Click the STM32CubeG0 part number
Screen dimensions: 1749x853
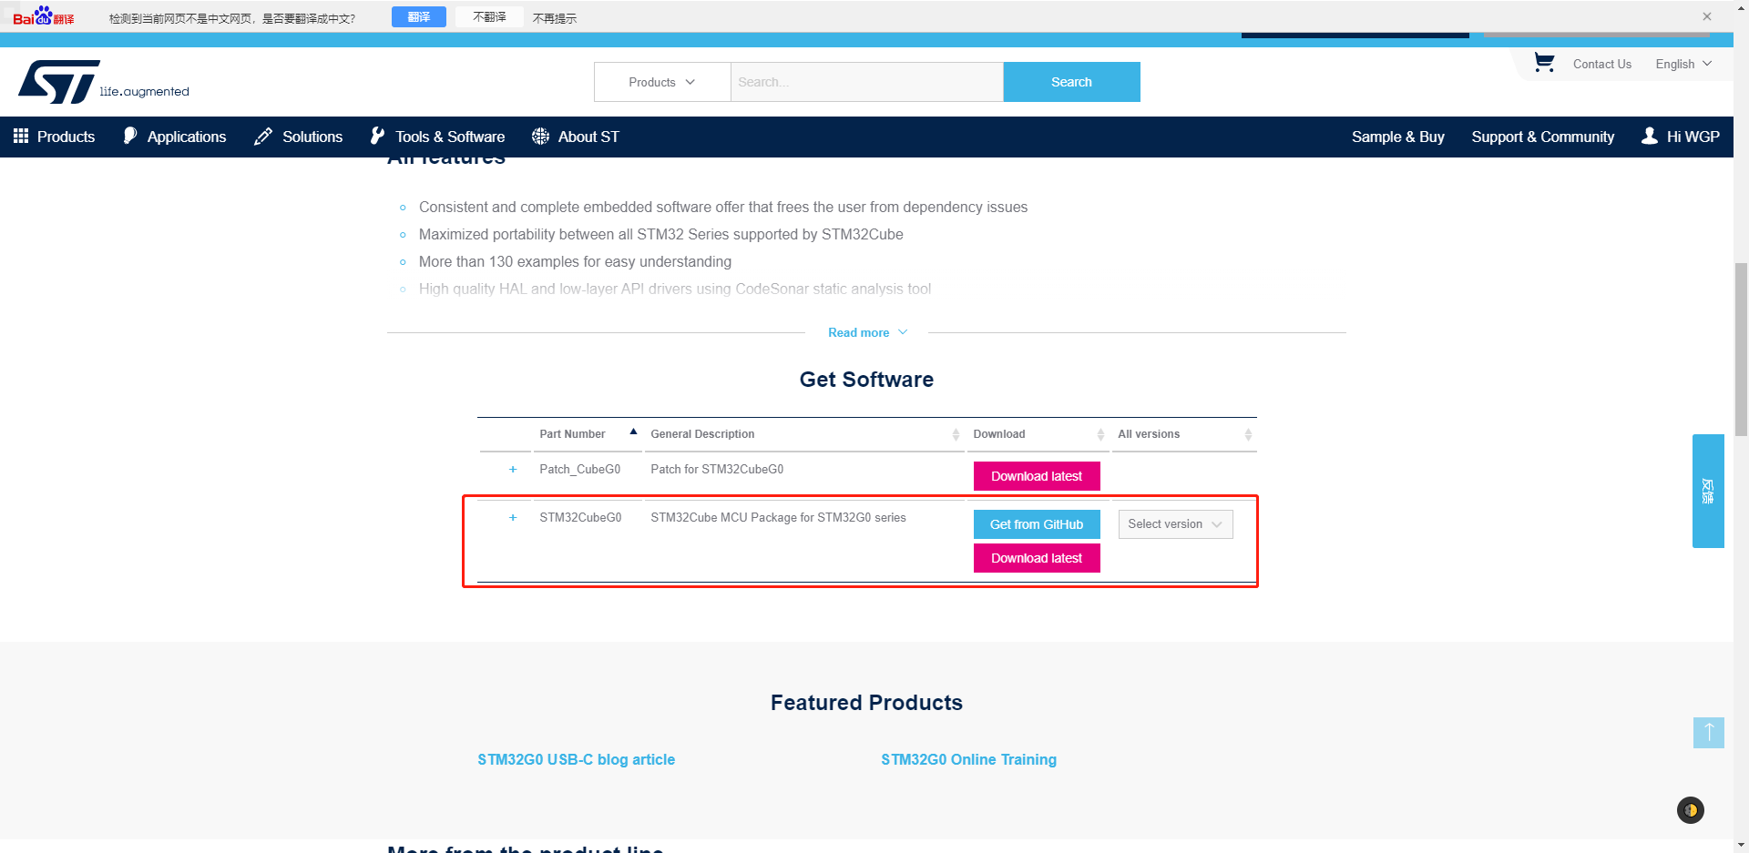click(580, 517)
